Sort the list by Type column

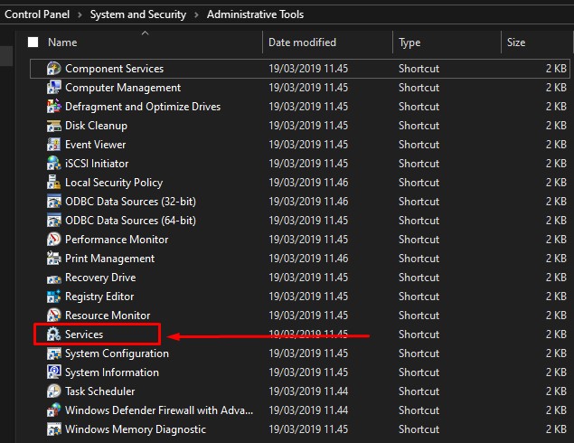coord(409,42)
